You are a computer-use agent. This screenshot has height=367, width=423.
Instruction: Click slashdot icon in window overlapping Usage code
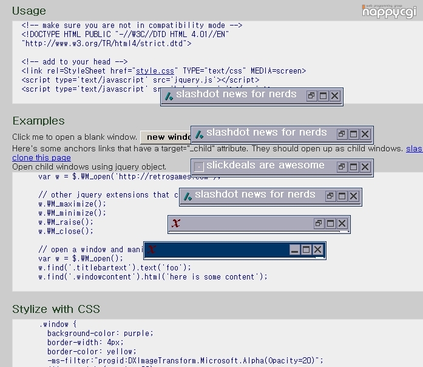[169, 96]
